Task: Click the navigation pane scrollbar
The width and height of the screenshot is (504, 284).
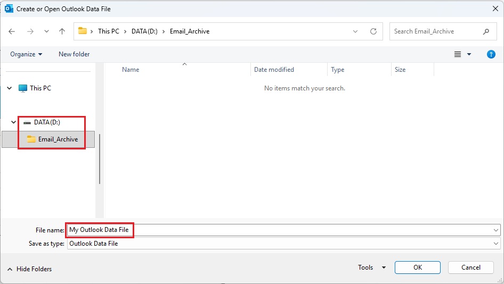Action: [x=100, y=159]
